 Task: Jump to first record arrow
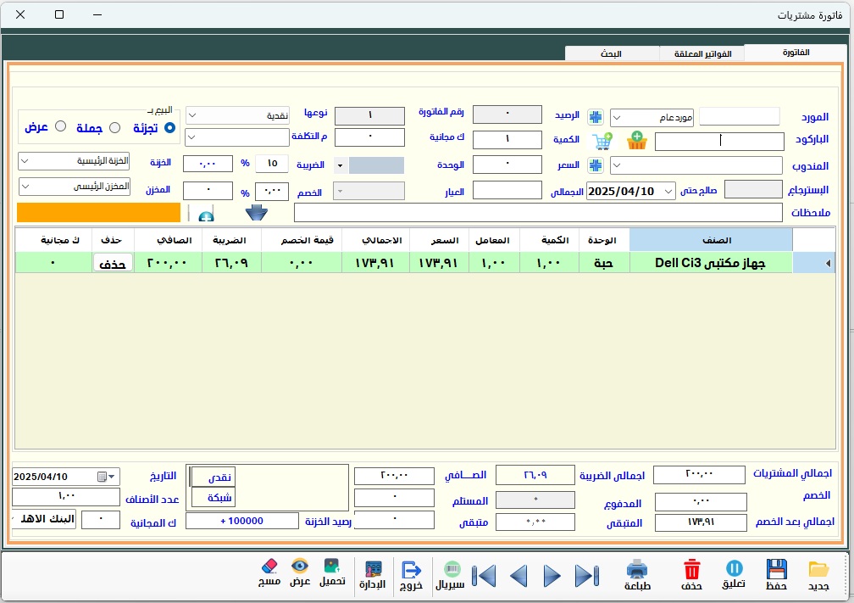[484, 576]
